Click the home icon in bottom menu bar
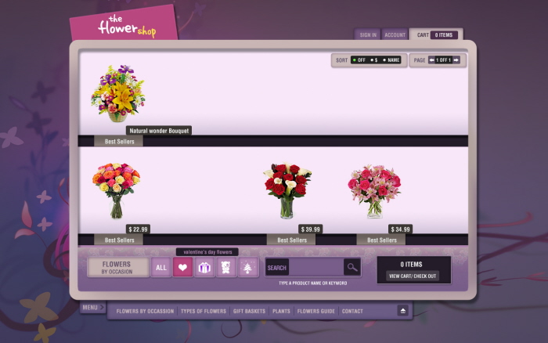 click(x=402, y=311)
